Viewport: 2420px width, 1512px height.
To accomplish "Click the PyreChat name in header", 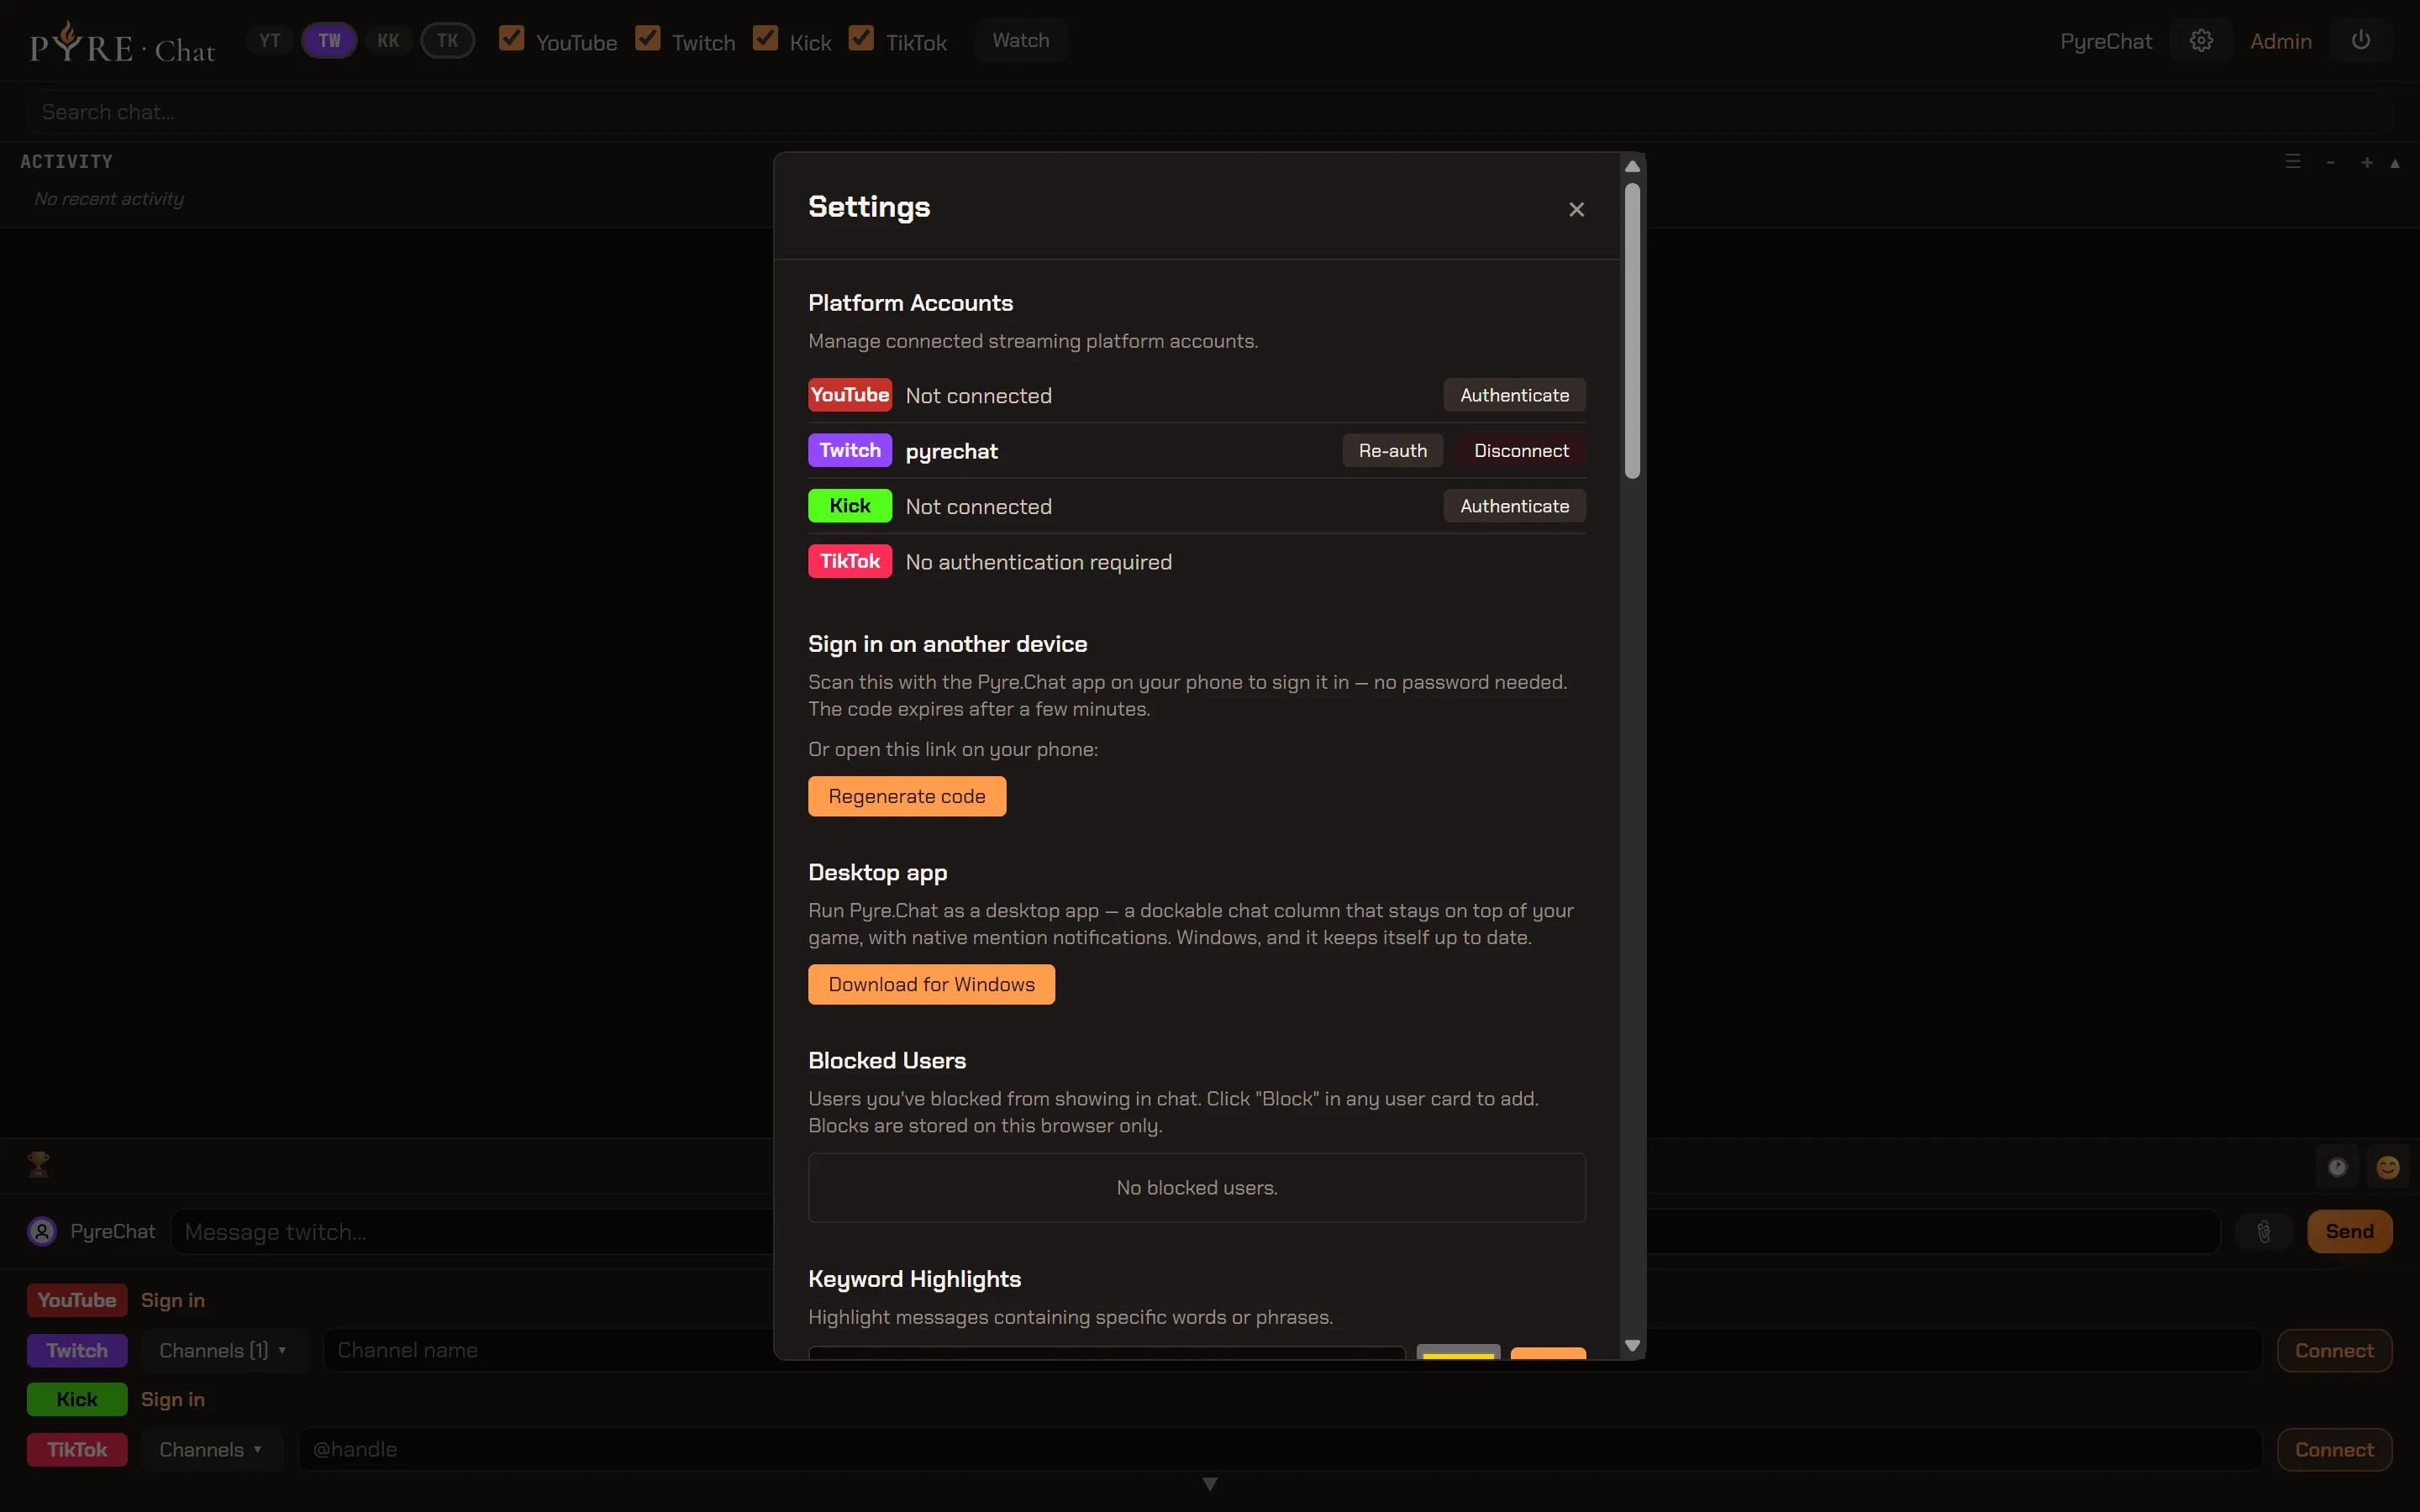I will 2106,41.
